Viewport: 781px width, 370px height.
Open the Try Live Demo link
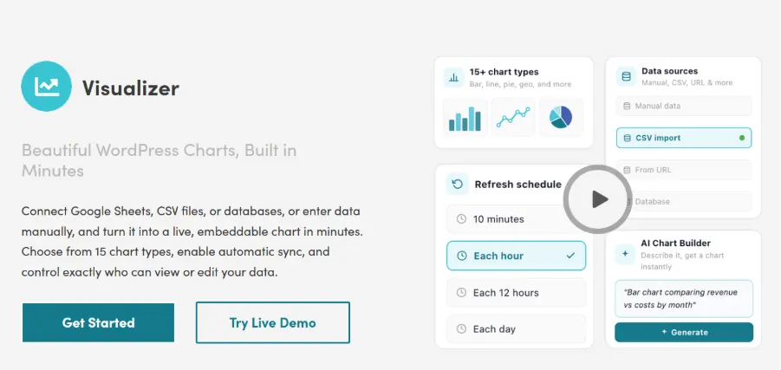click(x=272, y=323)
